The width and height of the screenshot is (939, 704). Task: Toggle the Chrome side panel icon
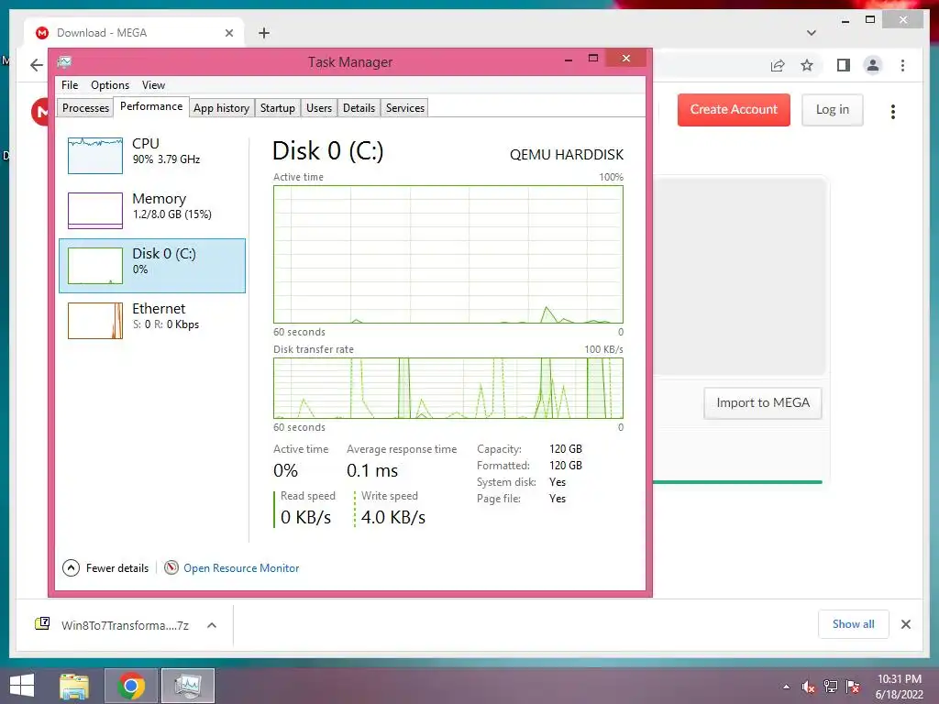tap(844, 65)
